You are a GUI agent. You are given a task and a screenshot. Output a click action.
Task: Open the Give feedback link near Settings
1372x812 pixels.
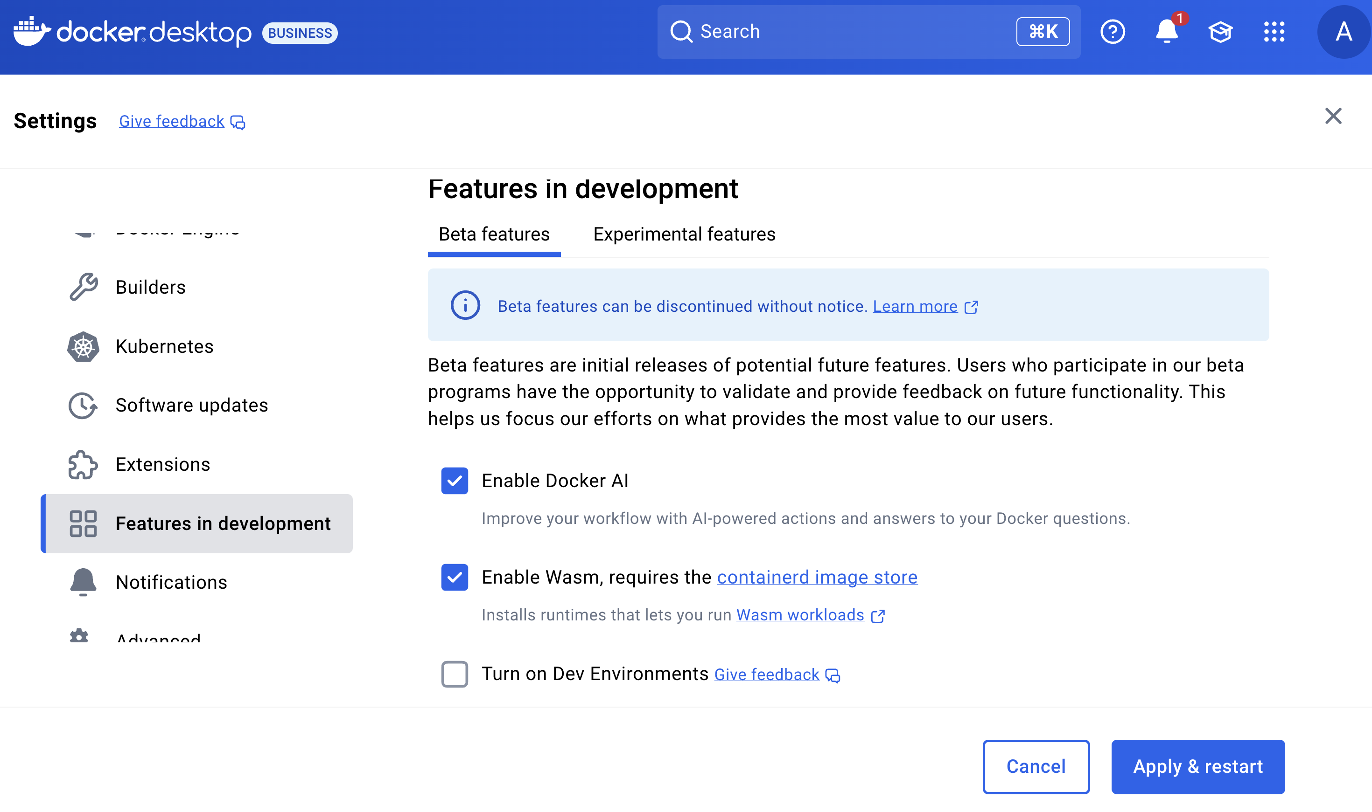(x=171, y=122)
